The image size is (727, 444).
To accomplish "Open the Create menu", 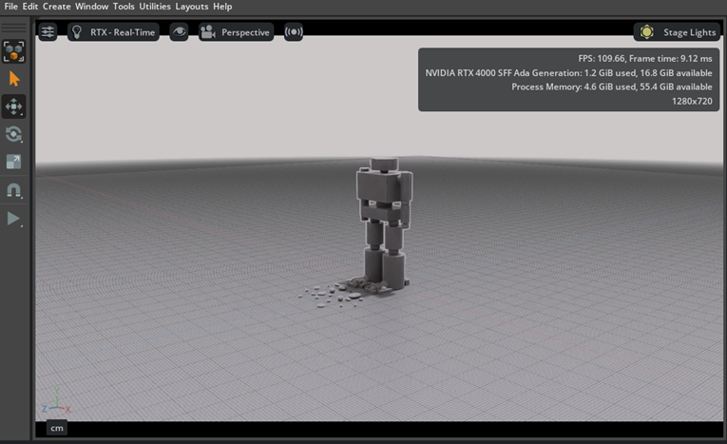I will tap(56, 7).
